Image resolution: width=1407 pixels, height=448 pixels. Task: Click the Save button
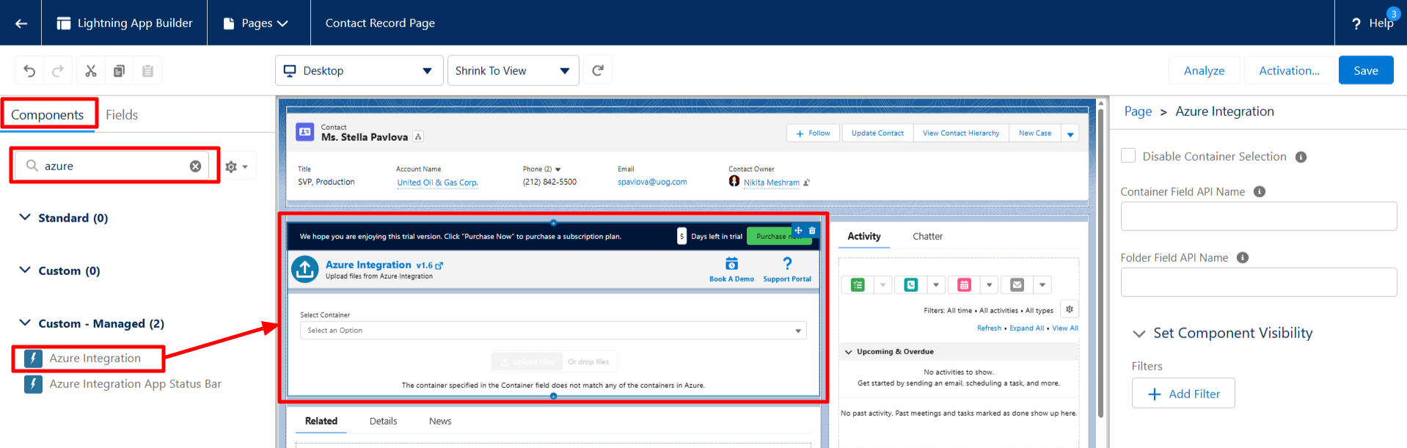coord(1366,70)
